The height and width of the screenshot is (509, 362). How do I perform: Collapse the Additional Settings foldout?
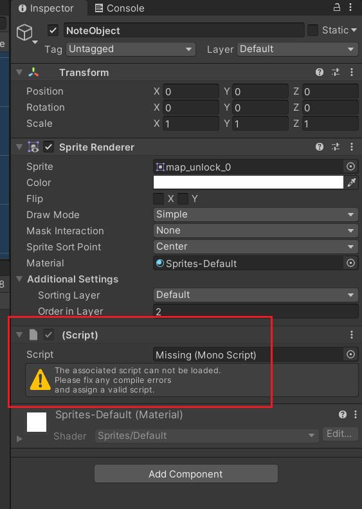(19, 279)
